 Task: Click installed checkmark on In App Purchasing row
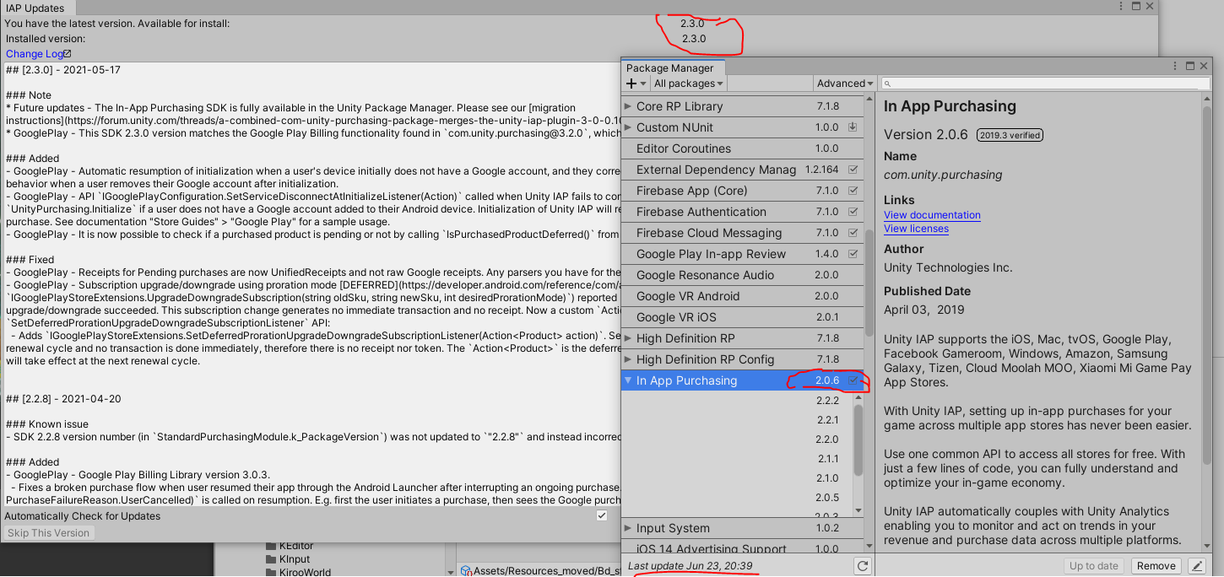tap(853, 380)
